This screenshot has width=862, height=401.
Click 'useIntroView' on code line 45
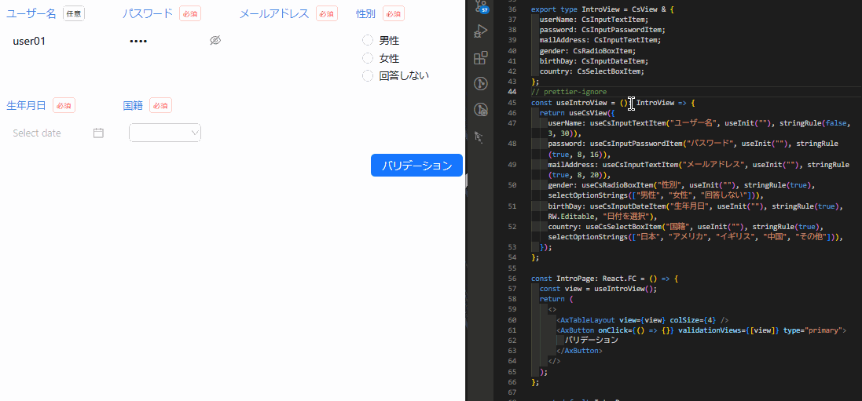581,103
